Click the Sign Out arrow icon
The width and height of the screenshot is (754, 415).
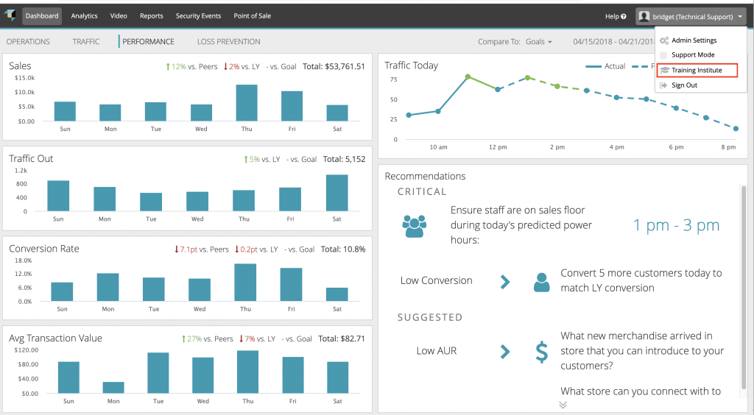664,85
